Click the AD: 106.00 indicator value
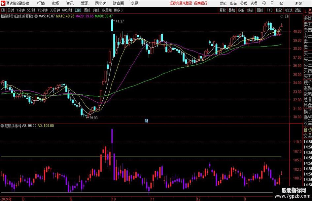 click(x=46, y=126)
